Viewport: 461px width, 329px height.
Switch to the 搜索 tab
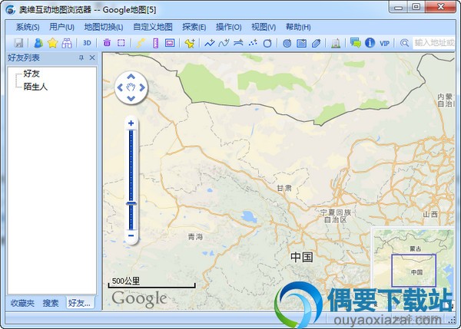pos(51,303)
